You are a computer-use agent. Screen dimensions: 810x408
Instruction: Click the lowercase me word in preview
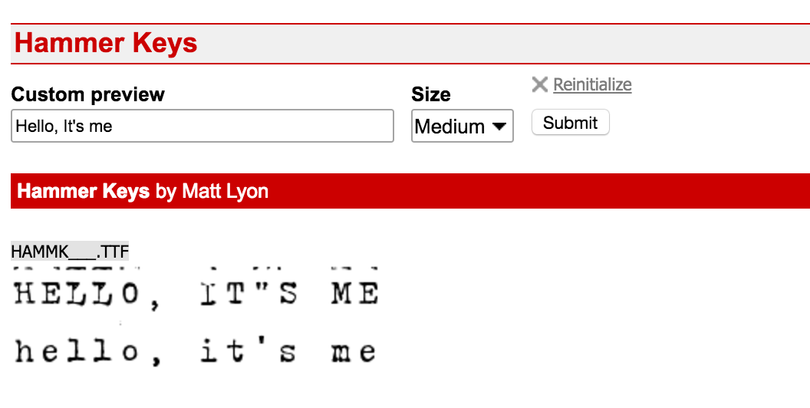[x=354, y=352]
